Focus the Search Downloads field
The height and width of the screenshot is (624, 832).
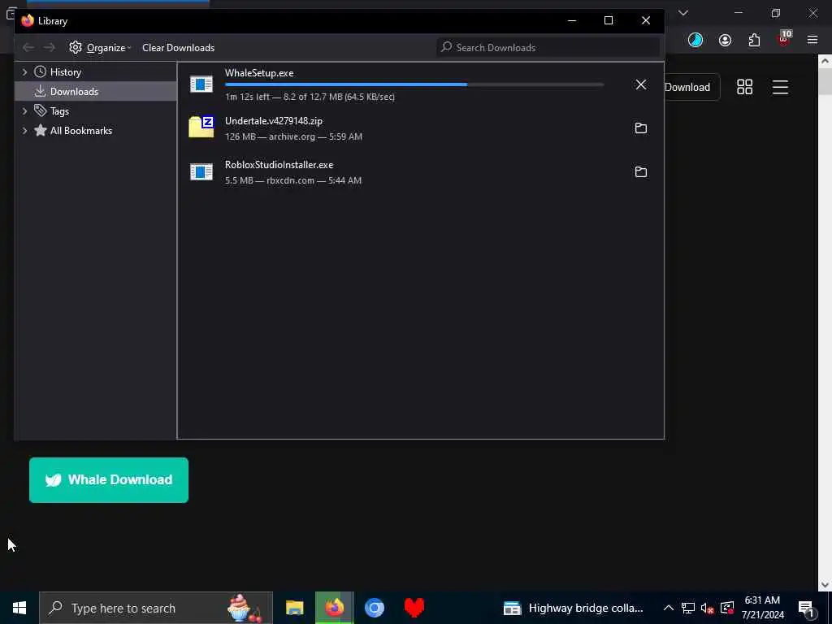click(x=548, y=48)
